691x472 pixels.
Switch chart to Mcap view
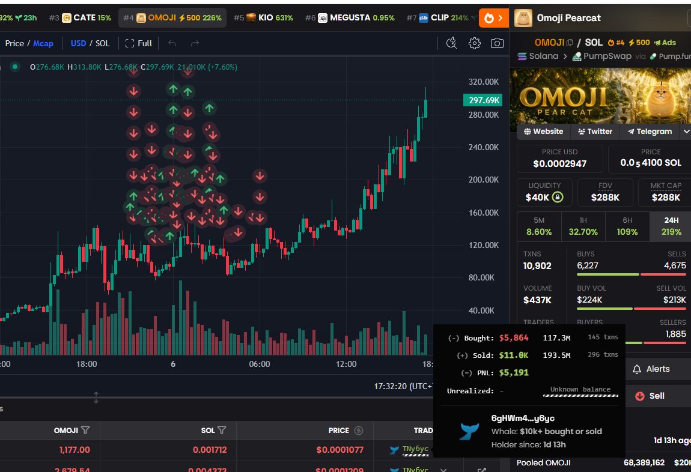click(x=43, y=43)
